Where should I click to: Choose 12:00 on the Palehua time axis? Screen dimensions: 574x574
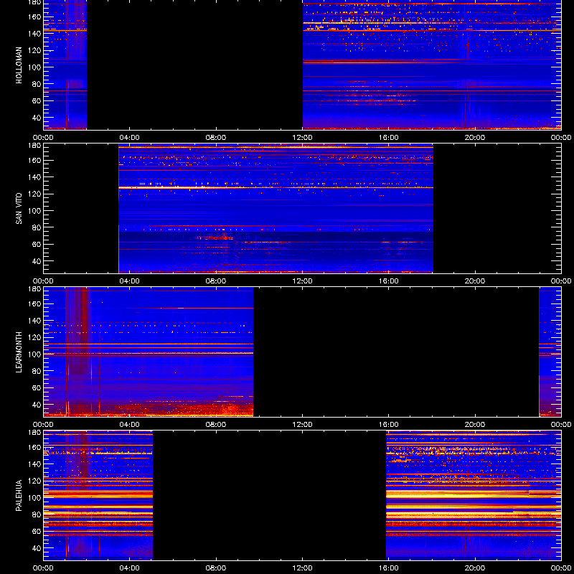(302, 568)
